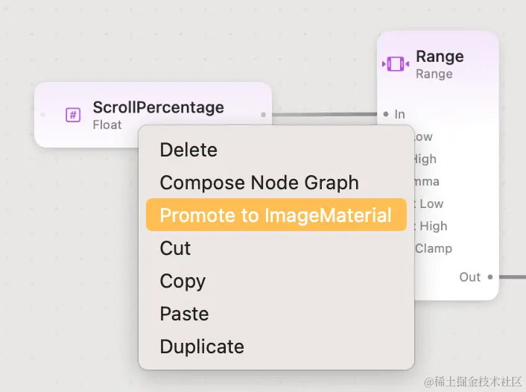
Task: Click the wire leaving the Range Out port
Action: tap(512, 277)
